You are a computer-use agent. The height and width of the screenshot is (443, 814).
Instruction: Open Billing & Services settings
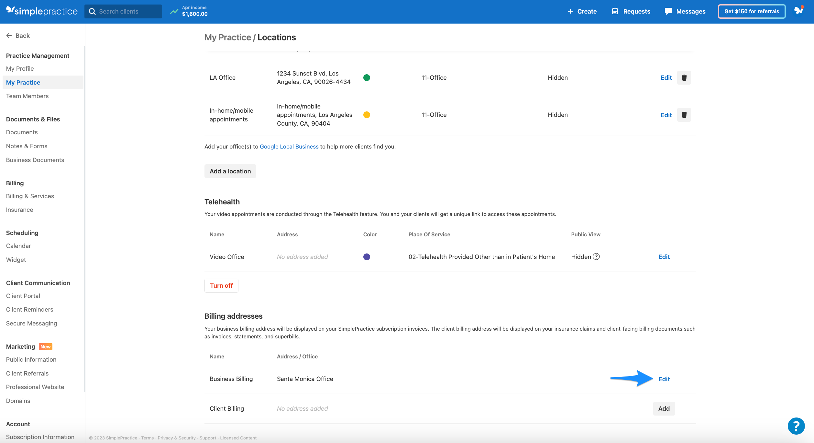pyautogui.click(x=30, y=196)
